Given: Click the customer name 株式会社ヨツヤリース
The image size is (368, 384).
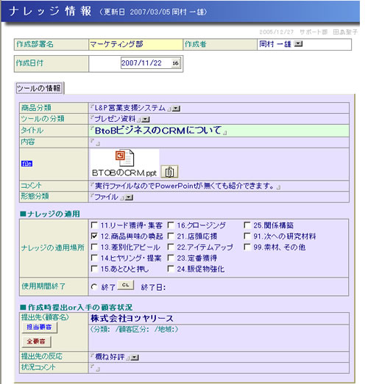Looking at the screenshot, I should 132,319.
